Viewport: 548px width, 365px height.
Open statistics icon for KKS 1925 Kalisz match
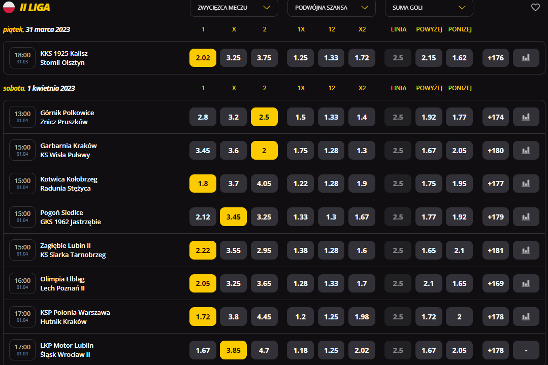click(x=526, y=58)
